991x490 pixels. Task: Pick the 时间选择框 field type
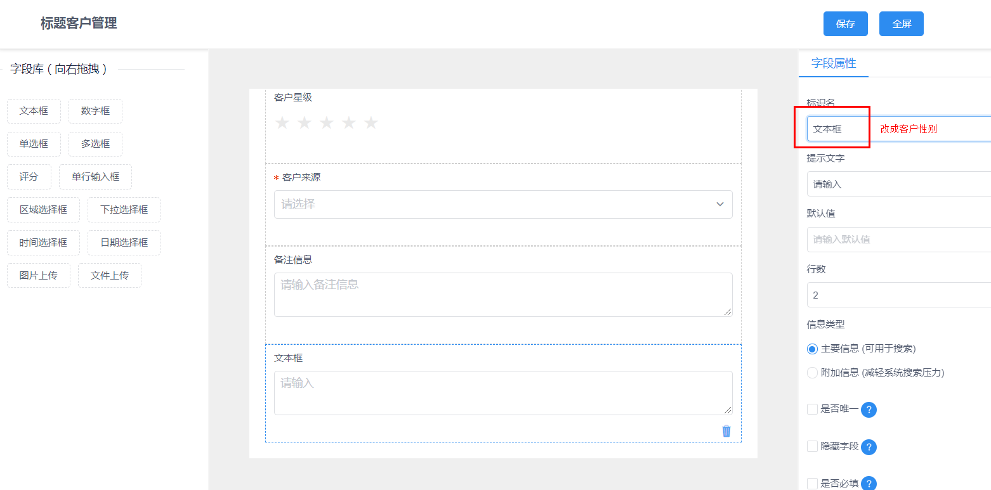pos(43,243)
